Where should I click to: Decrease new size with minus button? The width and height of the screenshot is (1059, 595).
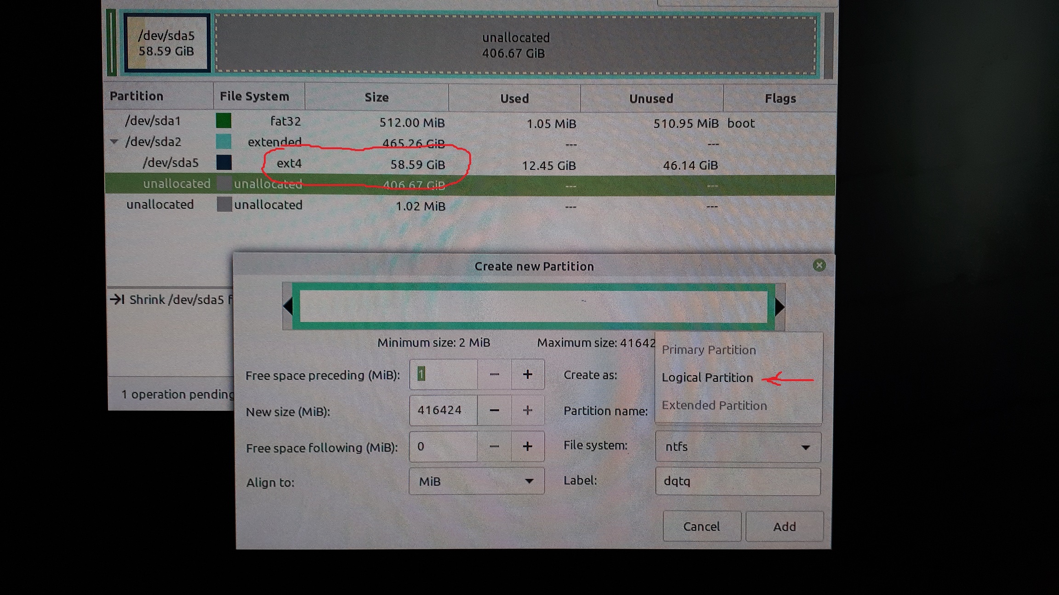pyautogui.click(x=494, y=410)
